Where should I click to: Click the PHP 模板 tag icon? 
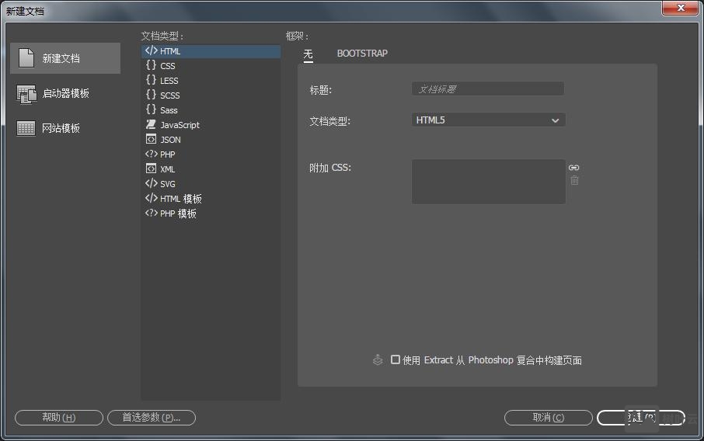(151, 213)
